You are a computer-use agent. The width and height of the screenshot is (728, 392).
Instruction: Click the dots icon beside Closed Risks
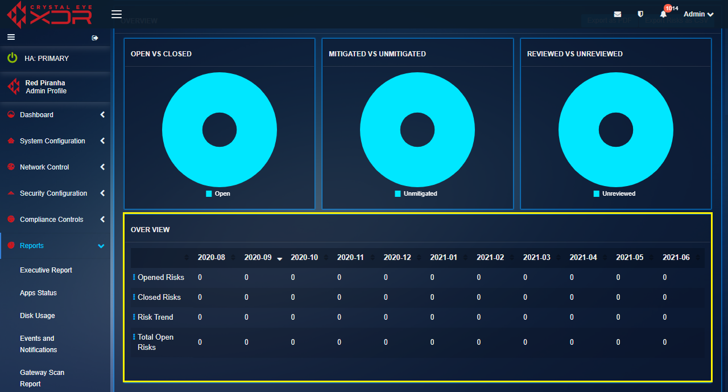pyautogui.click(x=134, y=297)
